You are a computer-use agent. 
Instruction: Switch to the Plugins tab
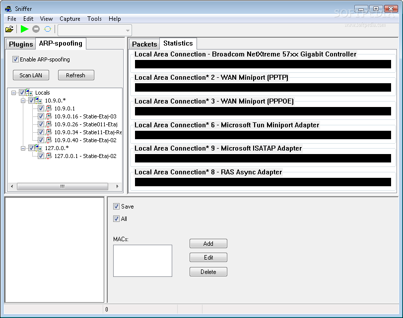pyautogui.click(x=21, y=45)
